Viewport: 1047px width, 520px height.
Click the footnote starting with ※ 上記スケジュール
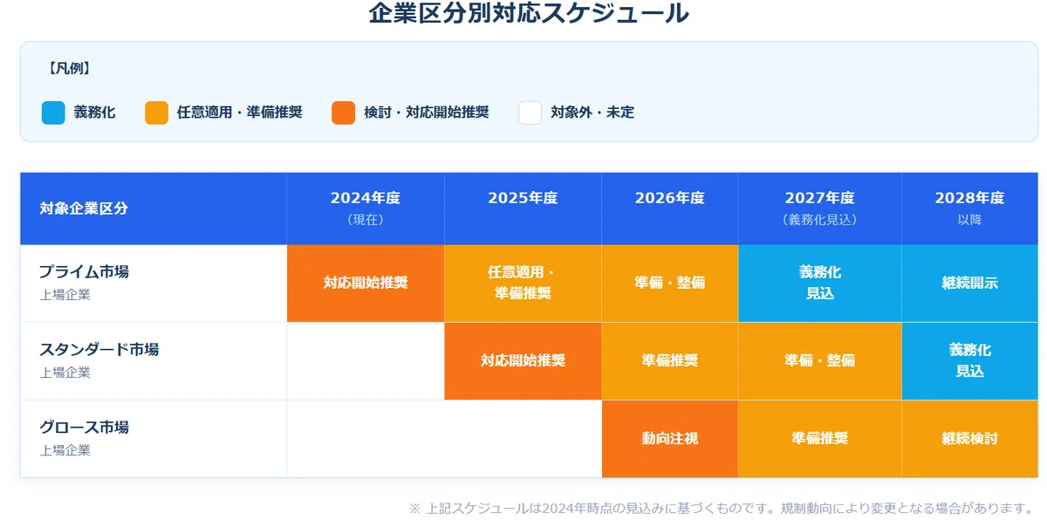[722, 508]
